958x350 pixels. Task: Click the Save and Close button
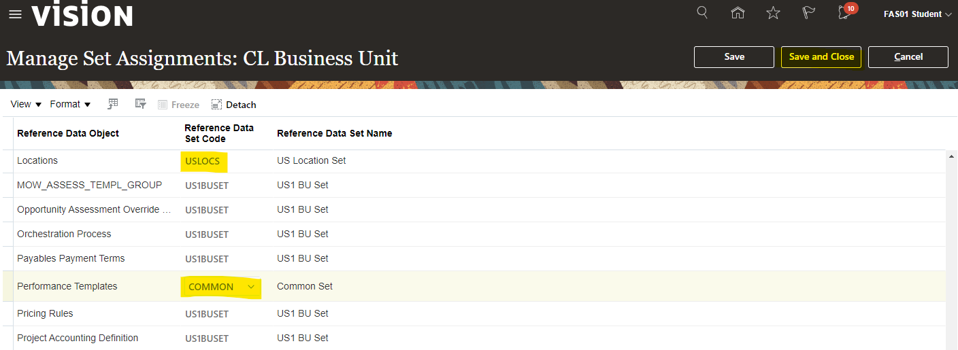click(x=821, y=57)
